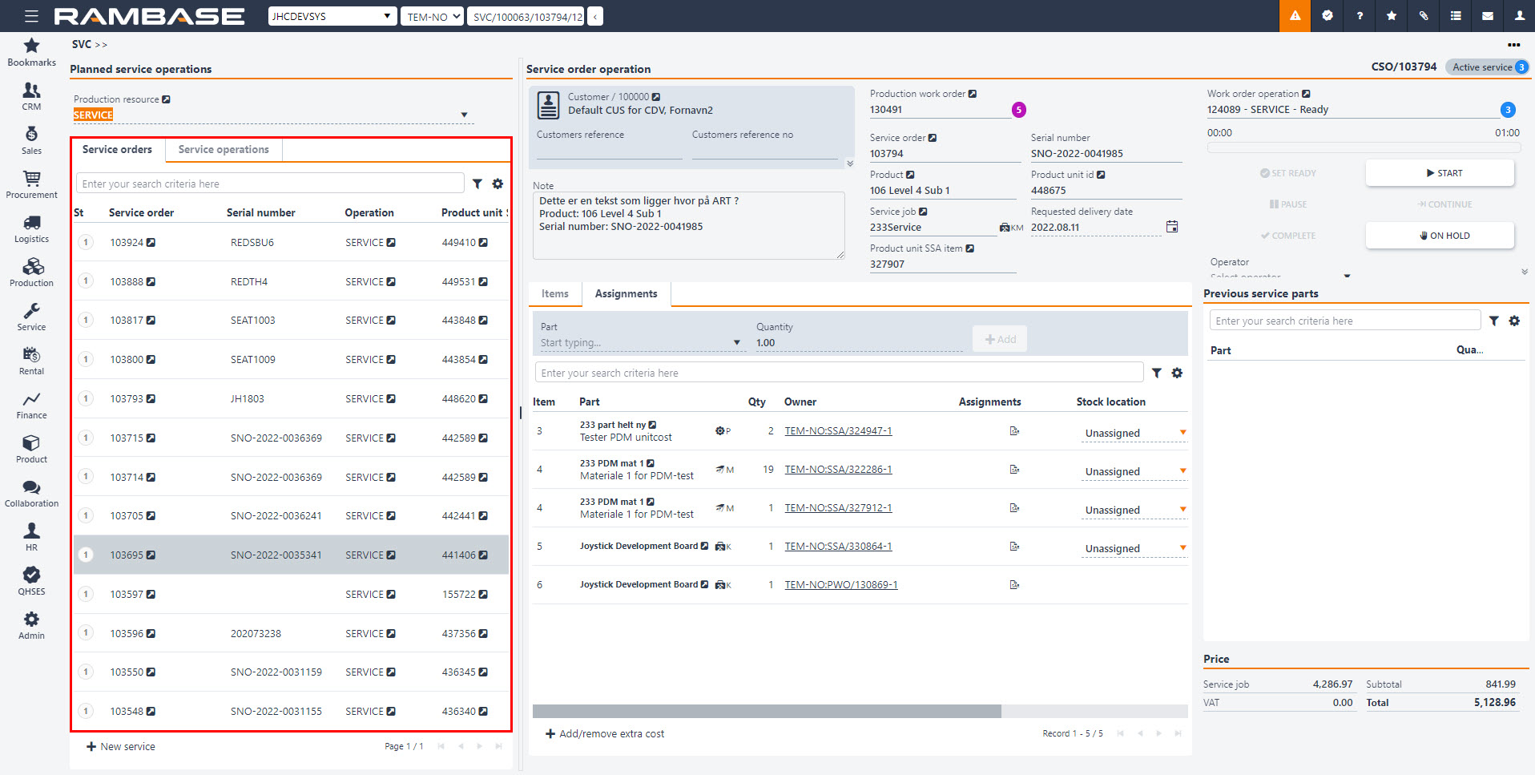Open the hamburger main menu
The image size is (1535, 775).
point(31,16)
